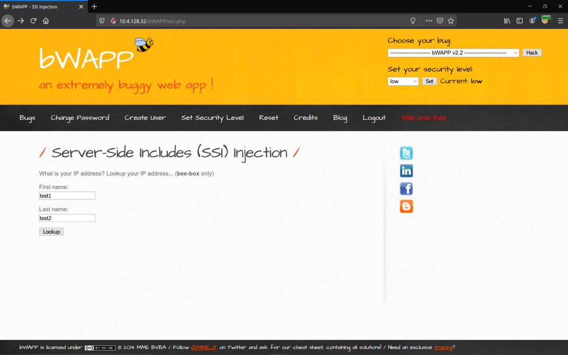568x355 pixels.
Task: Click the extension icon labeled local
Action: point(545,20)
